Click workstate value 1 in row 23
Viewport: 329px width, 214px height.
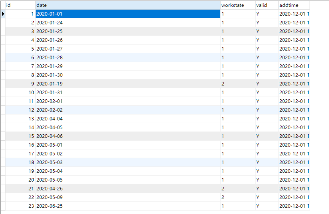tap(238, 206)
